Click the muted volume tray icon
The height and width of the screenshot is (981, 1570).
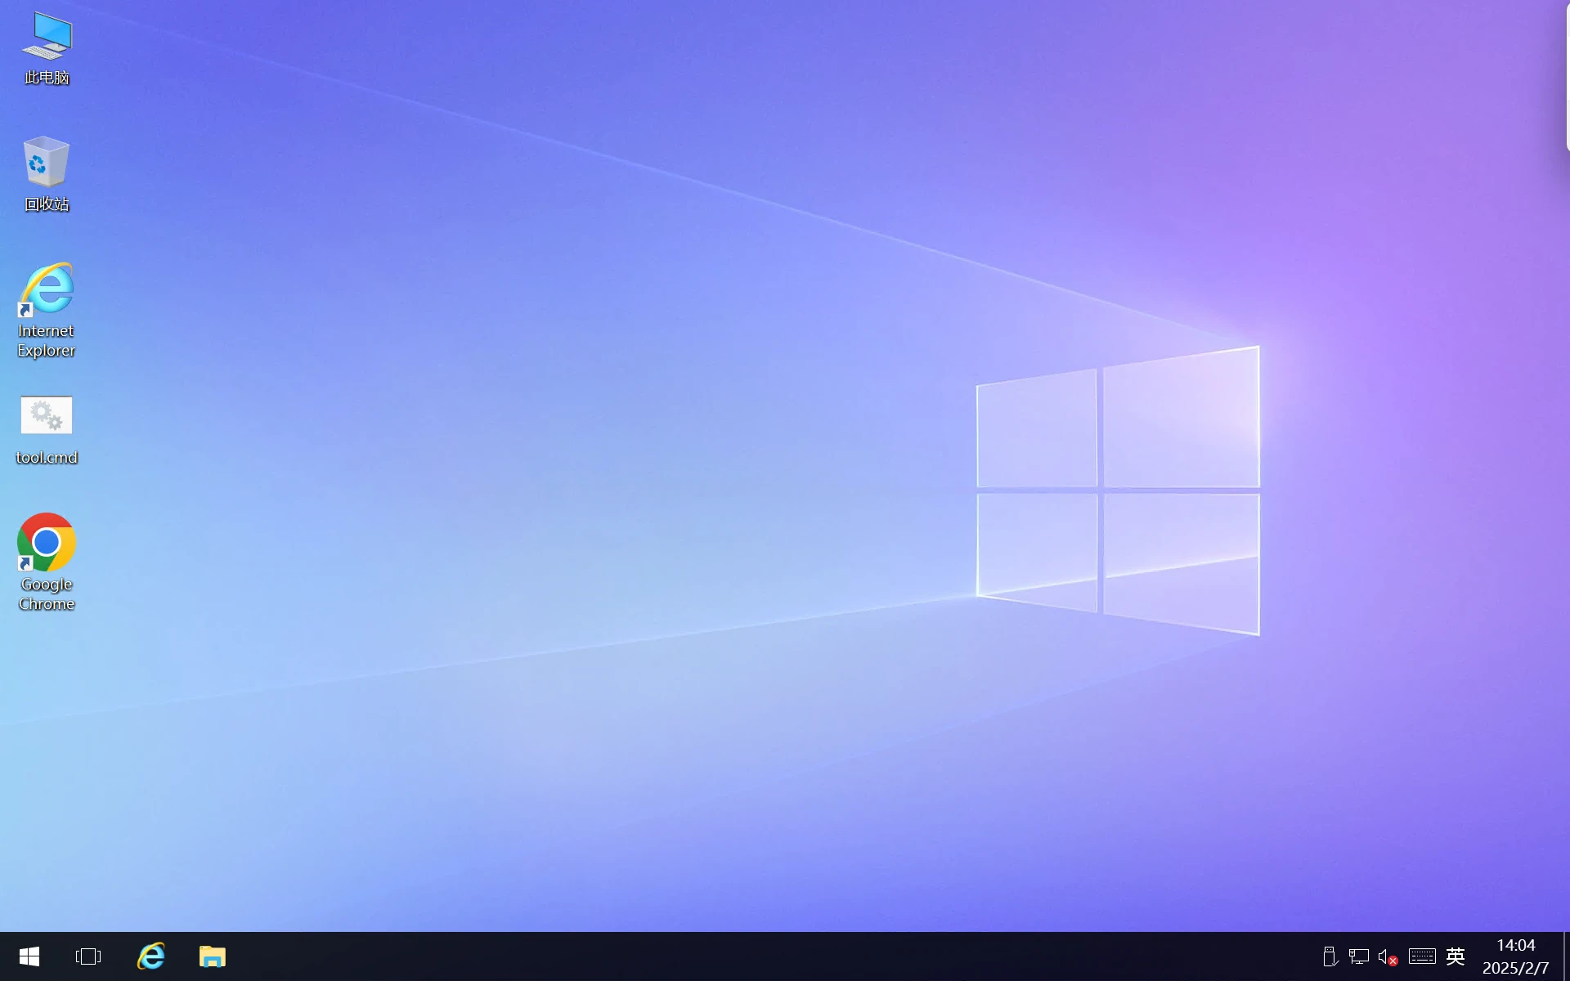point(1388,956)
